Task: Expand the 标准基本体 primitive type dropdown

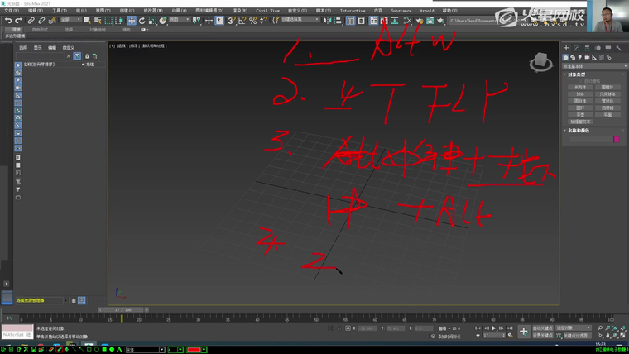Action: [593, 65]
